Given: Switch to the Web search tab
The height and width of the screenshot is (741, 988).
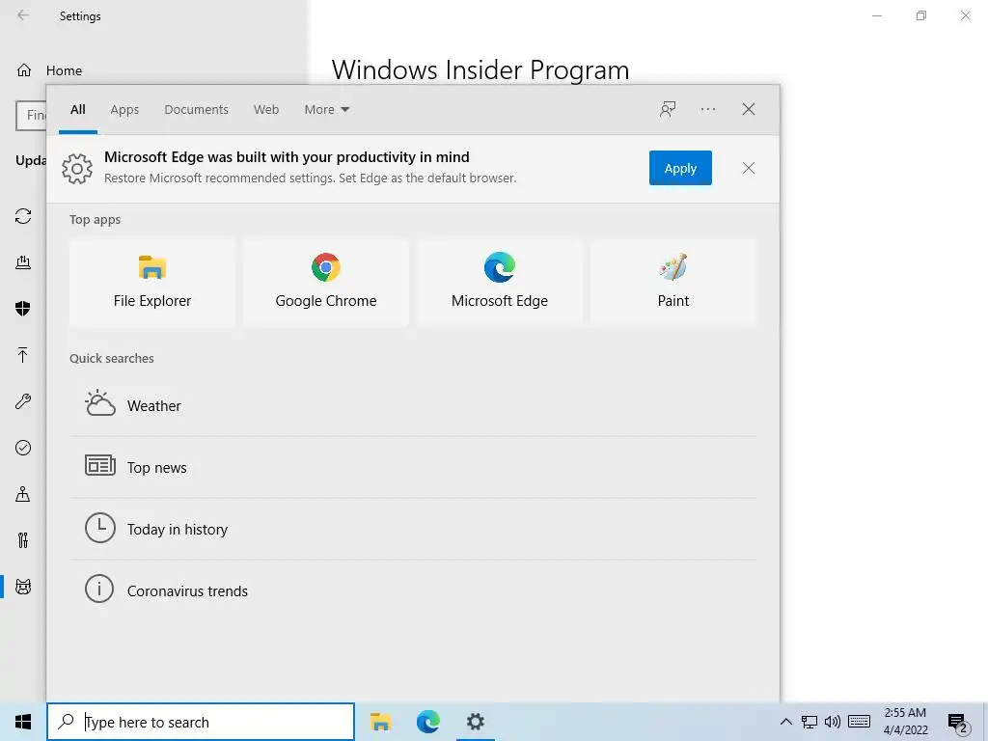Looking at the screenshot, I should point(266,110).
